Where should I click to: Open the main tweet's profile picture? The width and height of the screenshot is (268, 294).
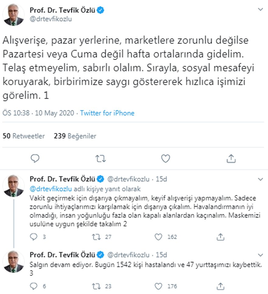click(x=14, y=15)
